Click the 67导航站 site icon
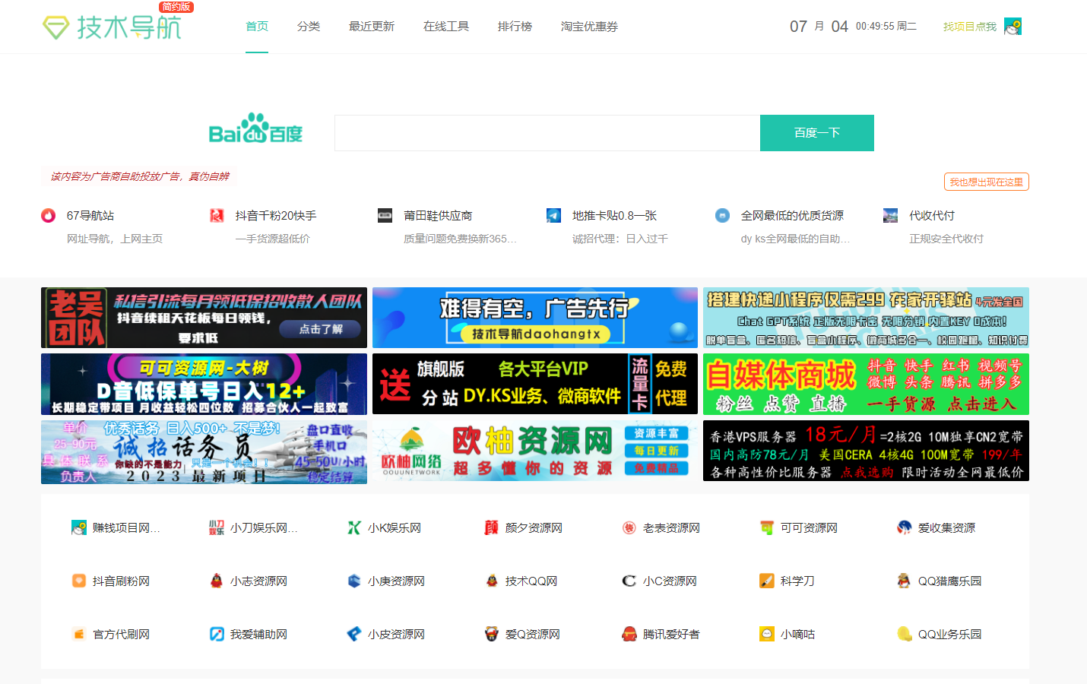This screenshot has height=684, width=1087. click(46, 215)
